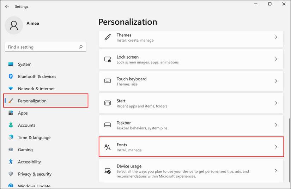Click the Accessibility figure icon

11,162
